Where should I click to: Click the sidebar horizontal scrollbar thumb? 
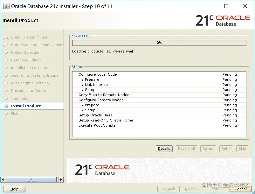click(31, 180)
